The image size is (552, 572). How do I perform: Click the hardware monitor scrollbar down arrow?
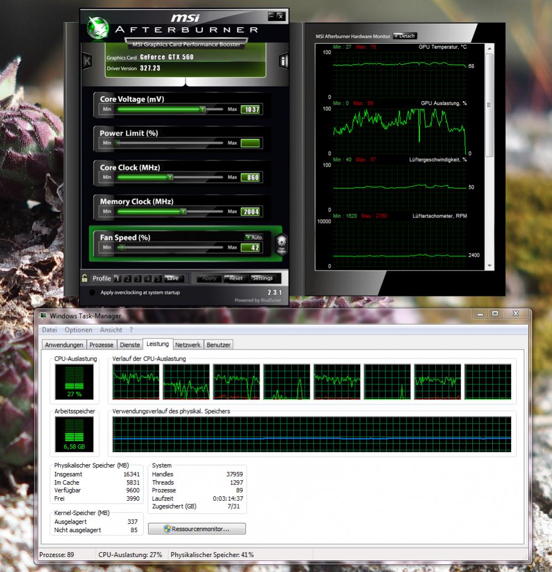(489, 266)
